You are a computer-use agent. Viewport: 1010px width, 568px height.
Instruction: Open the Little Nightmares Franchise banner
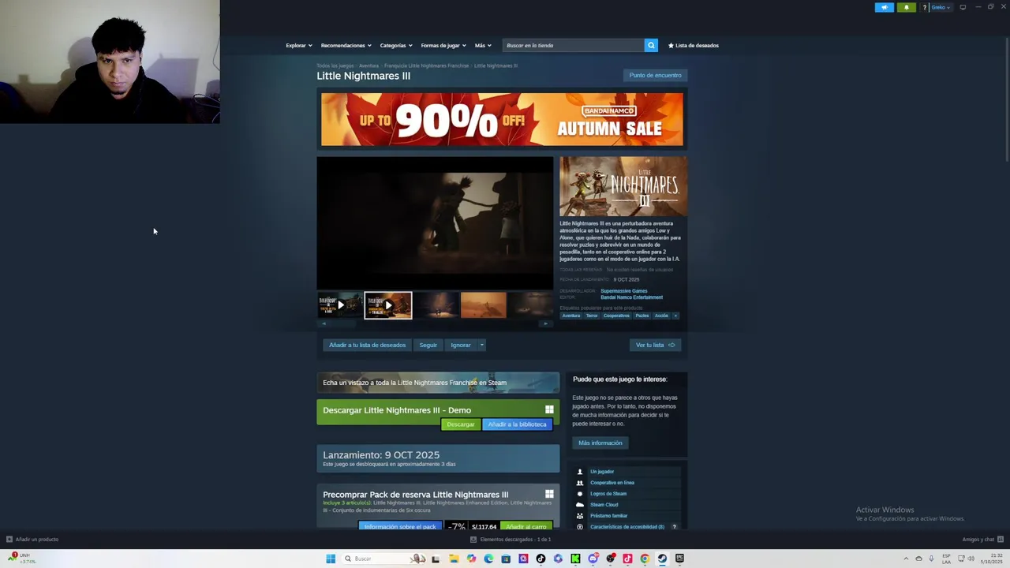[438, 383]
